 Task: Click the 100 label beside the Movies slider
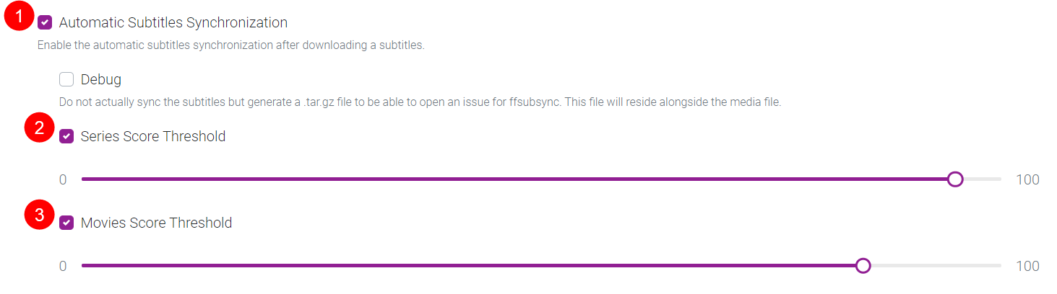point(1027,266)
